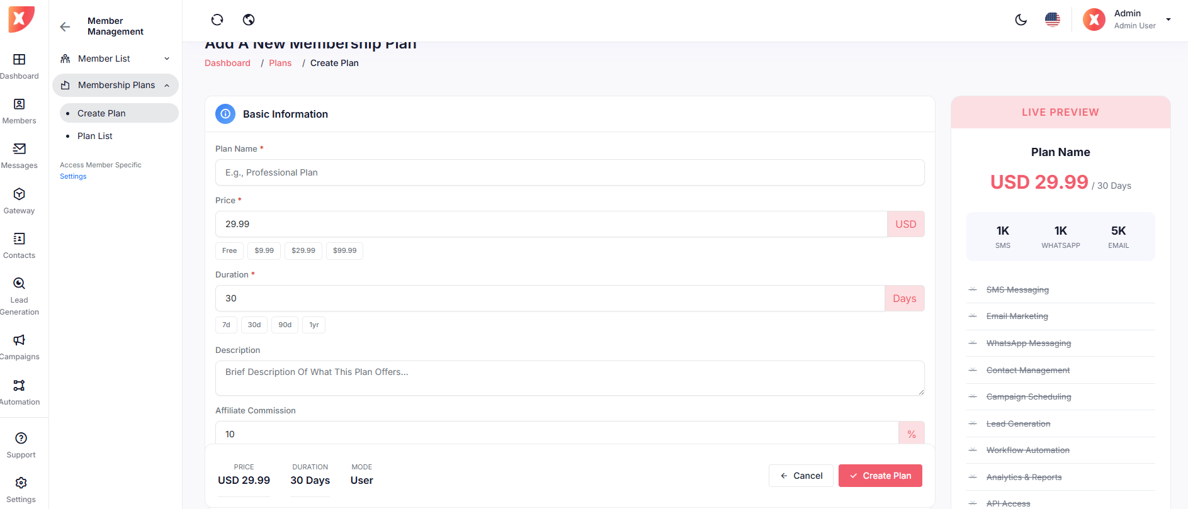Toggle dark mode with the moon icon
1188x509 pixels.
coord(1021,20)
